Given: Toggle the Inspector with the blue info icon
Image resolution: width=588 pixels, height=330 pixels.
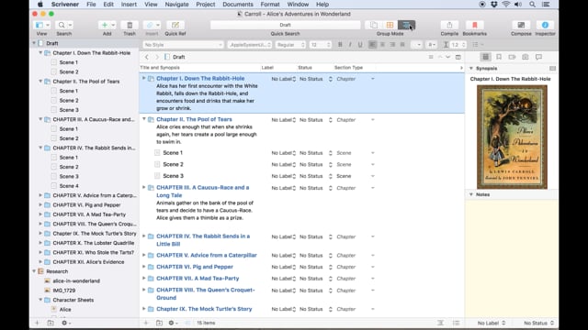Looking at the screenshot, I should 545,25.
